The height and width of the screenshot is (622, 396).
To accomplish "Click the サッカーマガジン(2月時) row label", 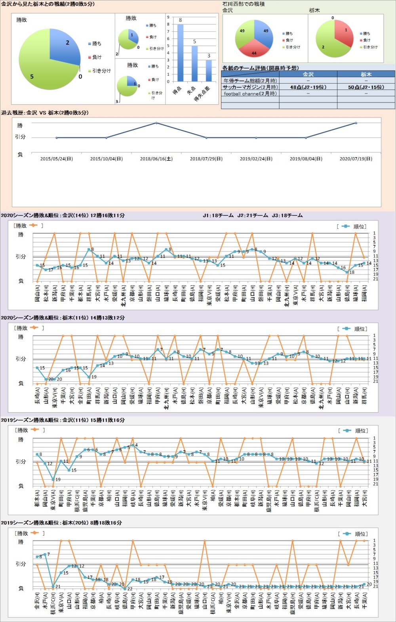I will pos(250,87).
